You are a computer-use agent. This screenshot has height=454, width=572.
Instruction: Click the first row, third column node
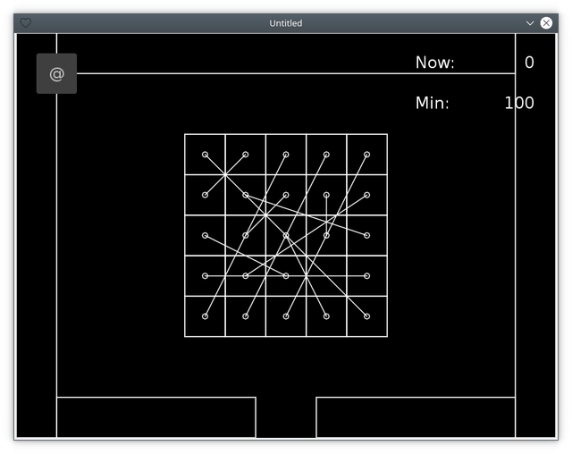click(x=286, y=155)
